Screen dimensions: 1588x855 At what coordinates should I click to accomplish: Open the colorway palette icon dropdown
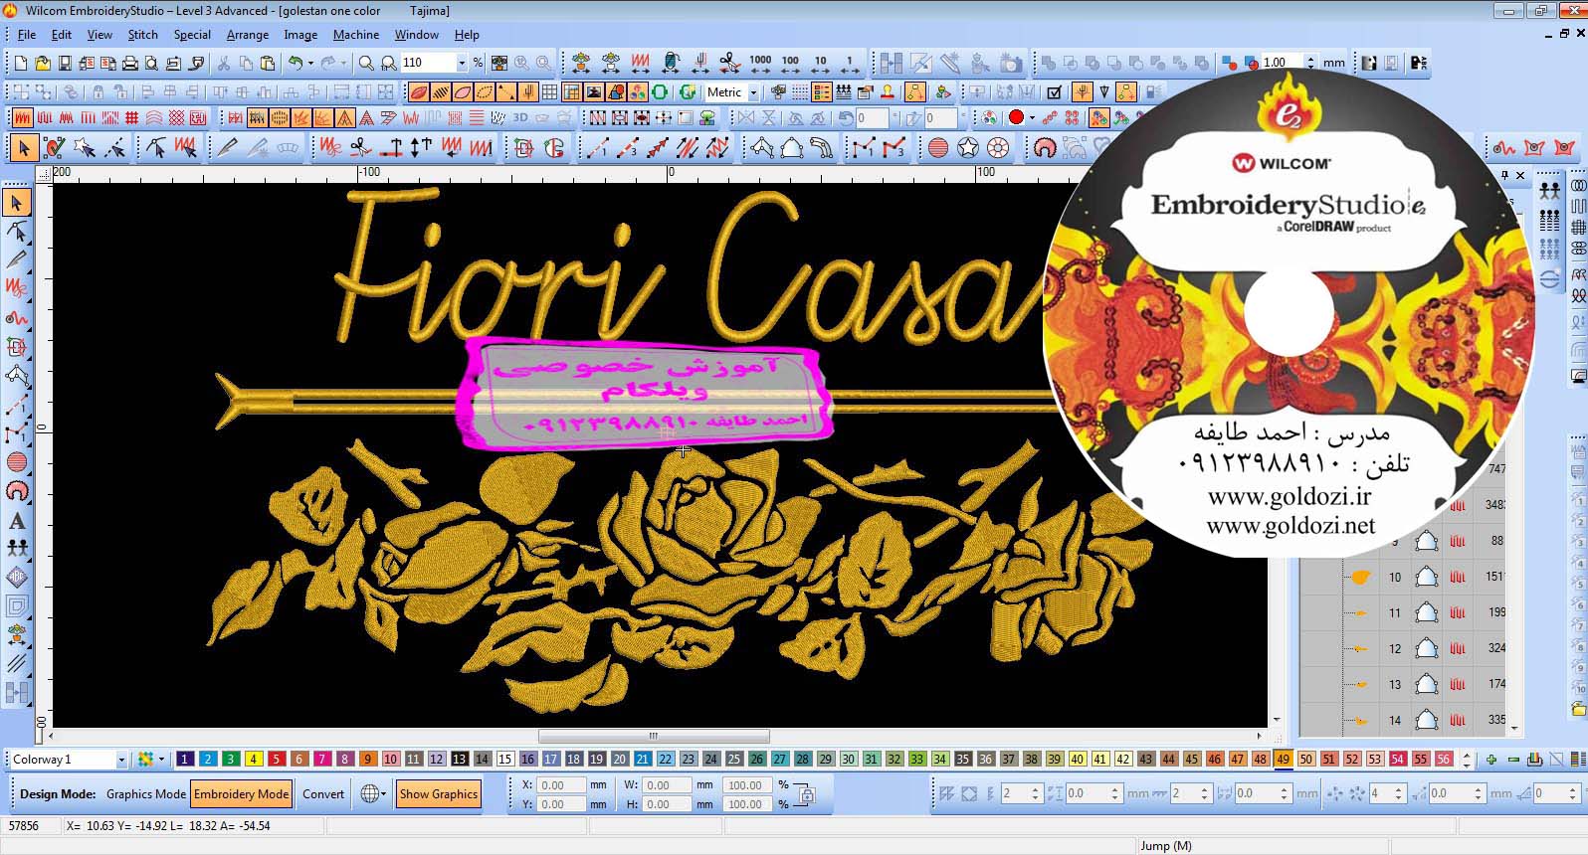coord(161,760)
